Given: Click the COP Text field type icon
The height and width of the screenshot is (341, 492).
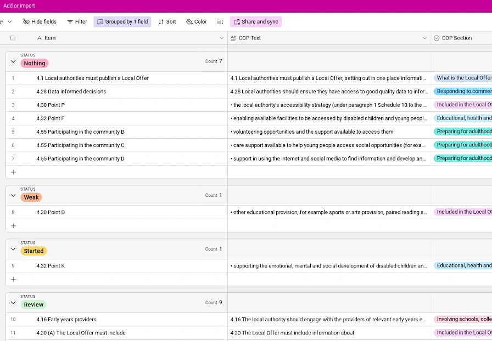Looking at the screenshot, I should [233, 38].
